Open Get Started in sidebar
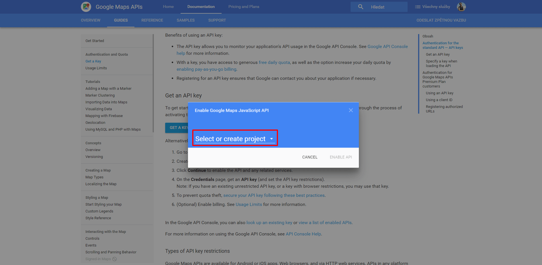This screenshot has width=542, height=265. (95, 41)
